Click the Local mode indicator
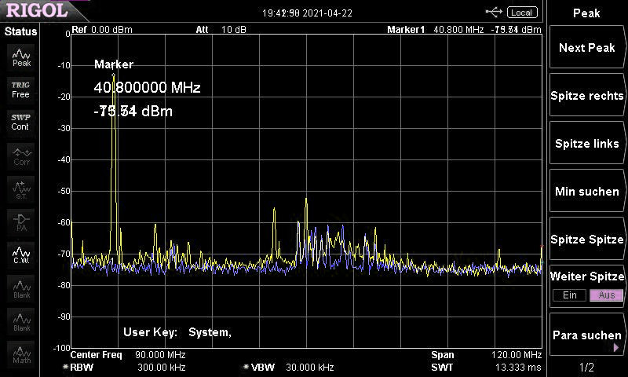Screen dimensions: 628x377 point(522,13)
